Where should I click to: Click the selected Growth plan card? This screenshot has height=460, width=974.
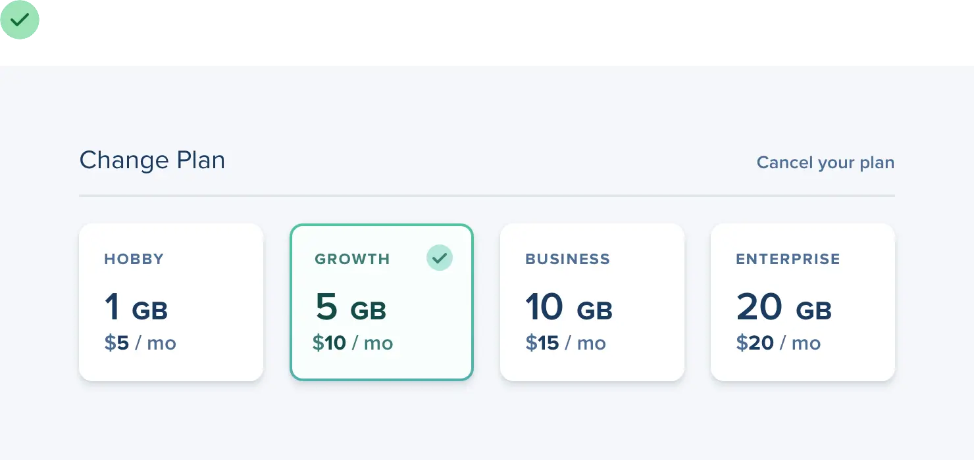coord(382,302)
